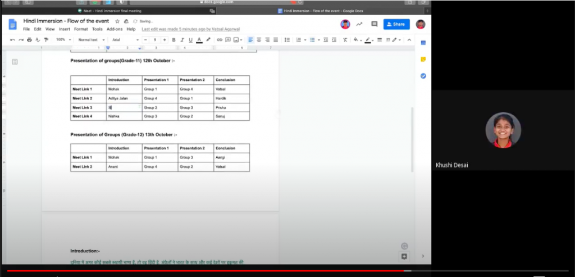Click the font size field showing 9
575x277 pixels.
pos(155,40)
